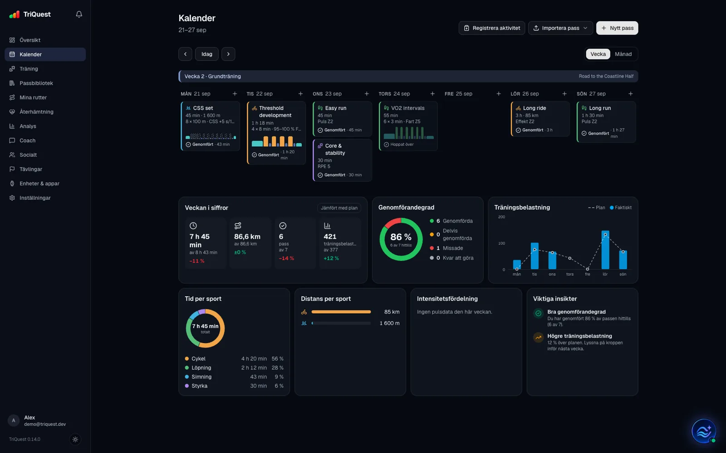Click the Socialt people icon
726x453 pixels.
point(12,155)
